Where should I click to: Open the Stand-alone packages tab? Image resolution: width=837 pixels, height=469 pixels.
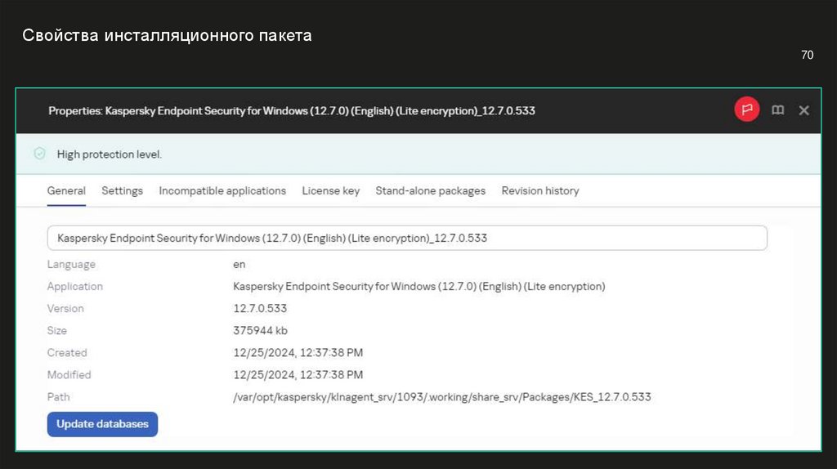point(430,190)
